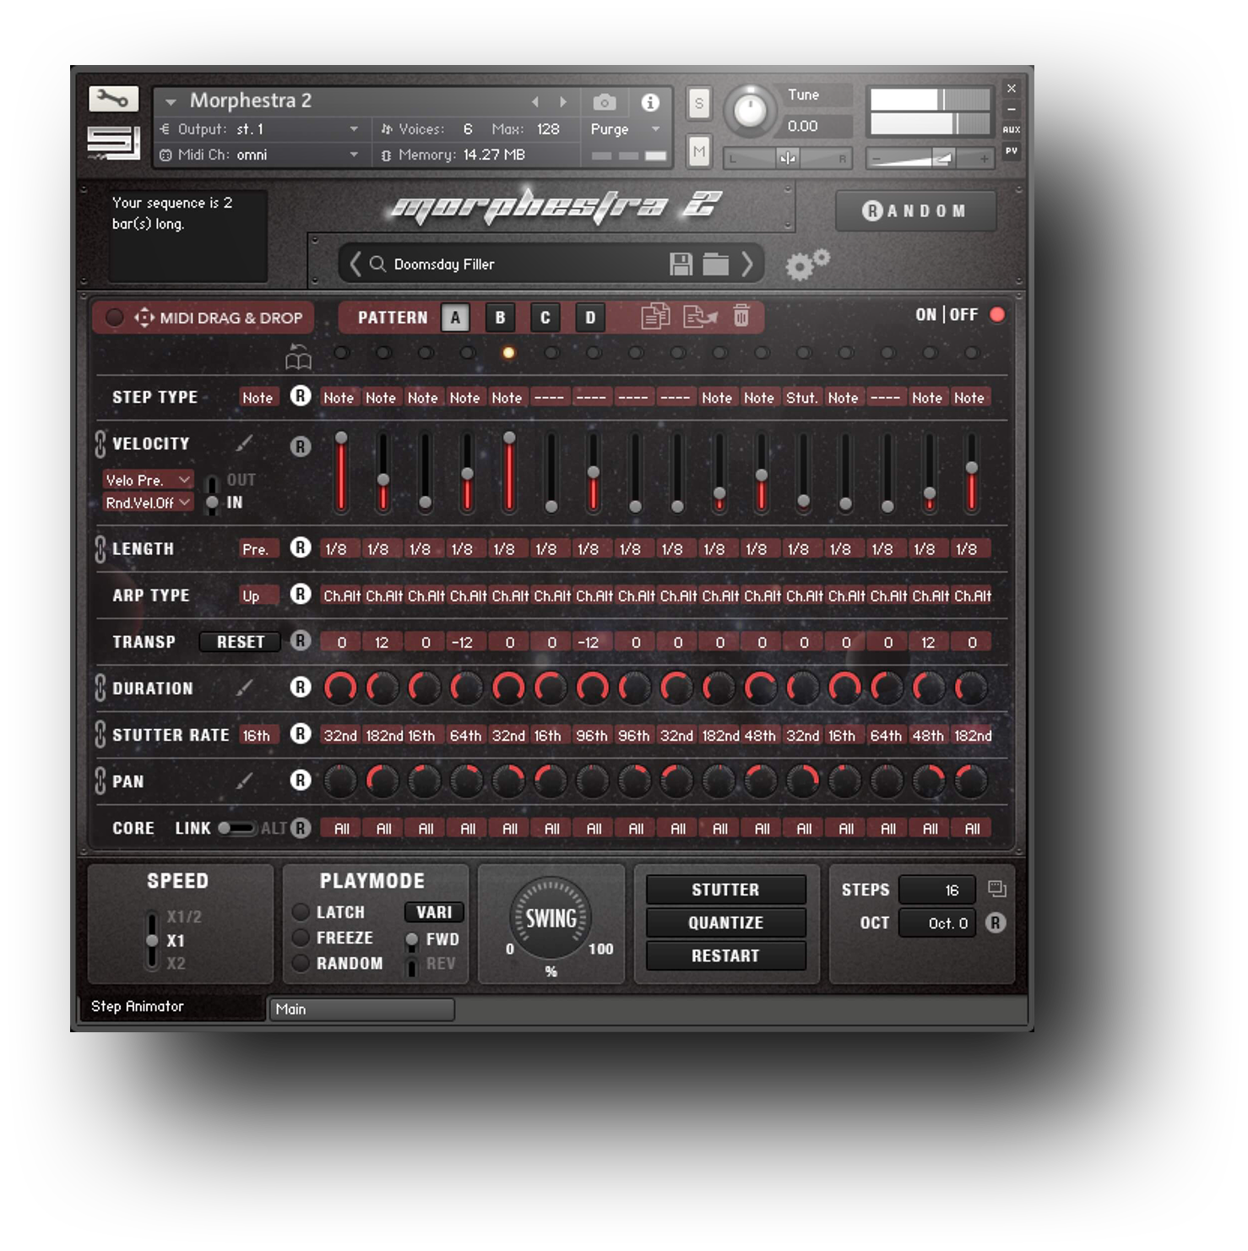The image size is (1248, 1251).
Task: Randomize the Arp Type row
Action: pyautogui.click(x=301, y=594)
